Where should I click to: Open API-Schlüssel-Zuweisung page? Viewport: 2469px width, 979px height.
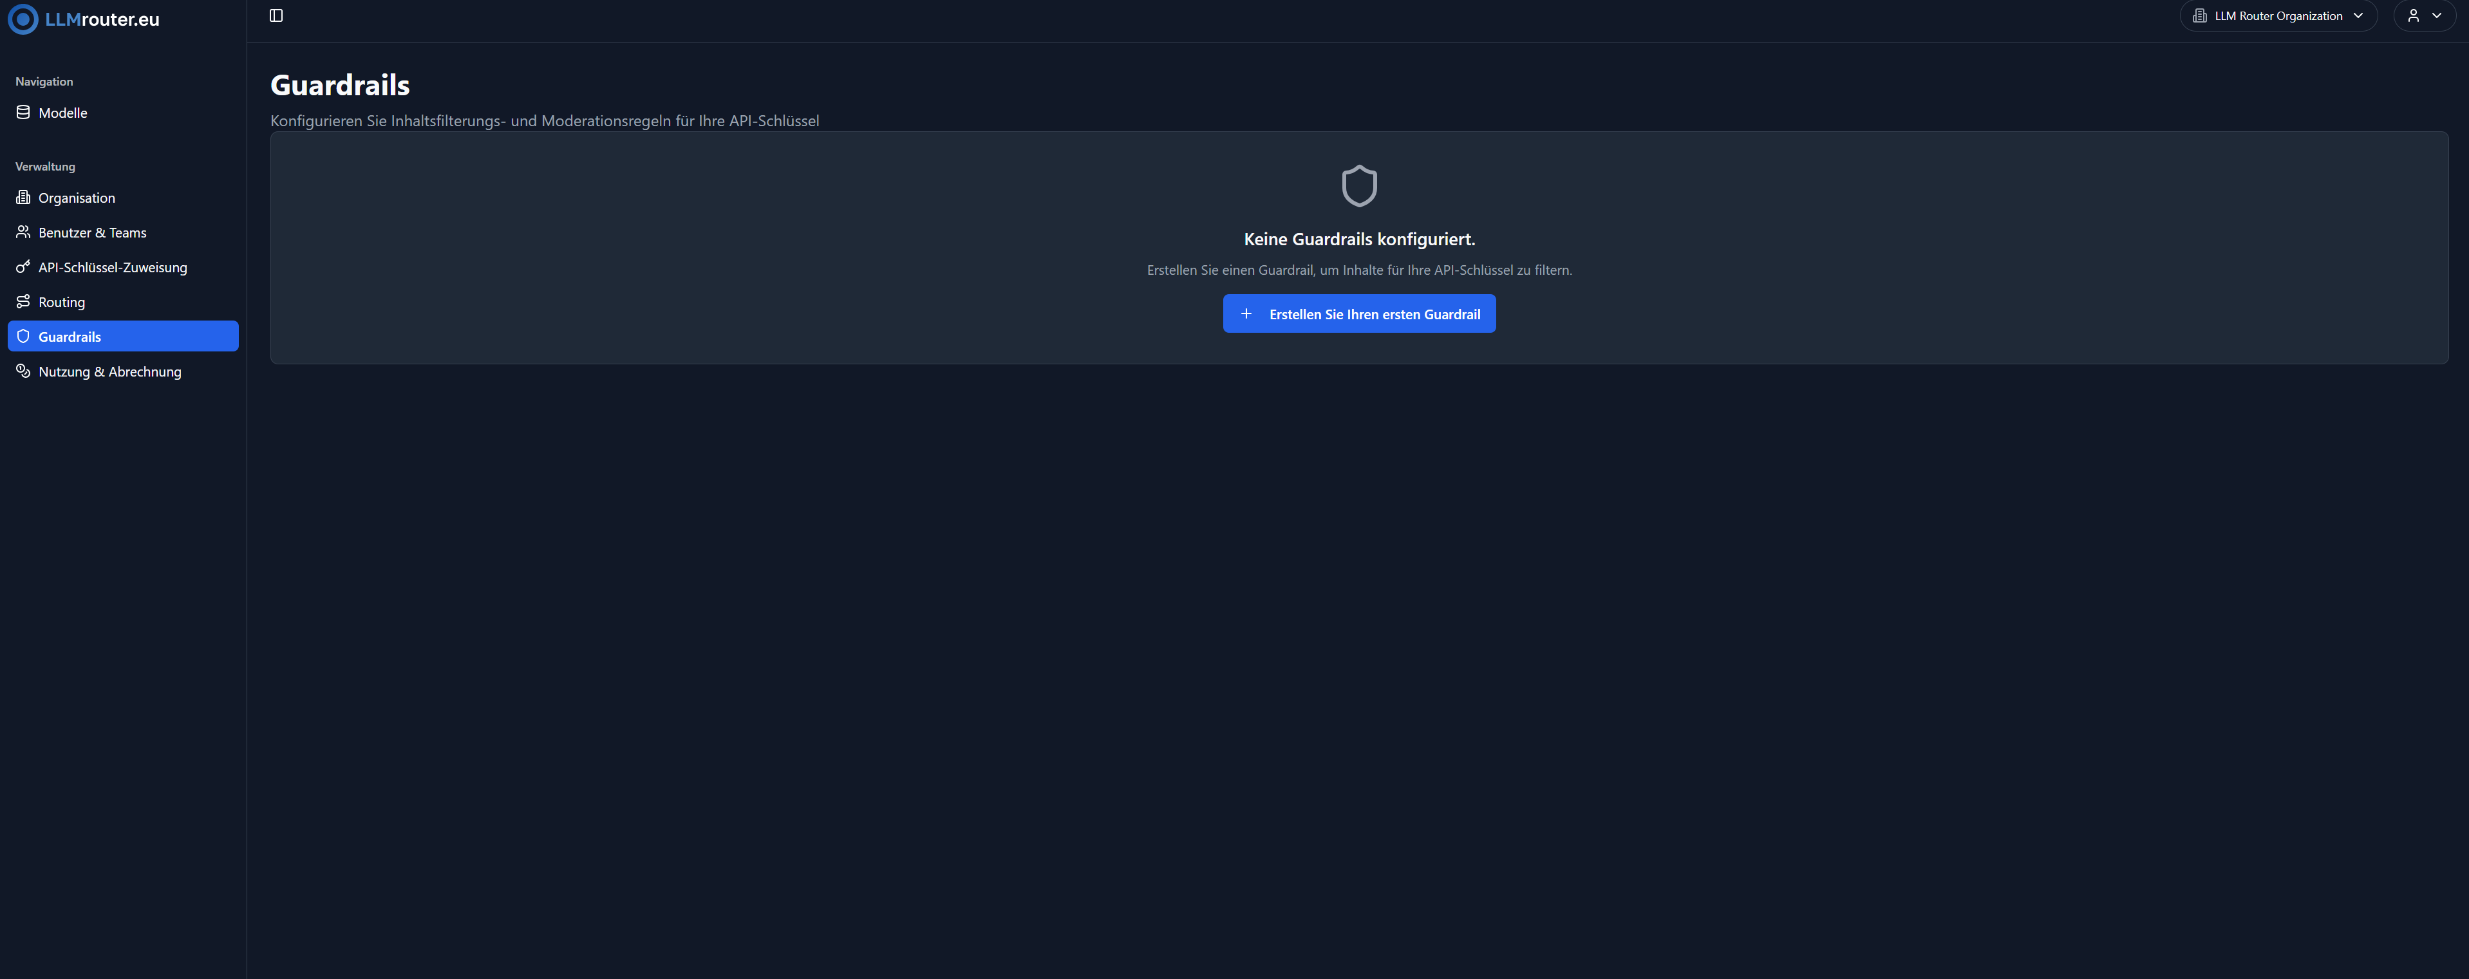click(x=112, y=267)
